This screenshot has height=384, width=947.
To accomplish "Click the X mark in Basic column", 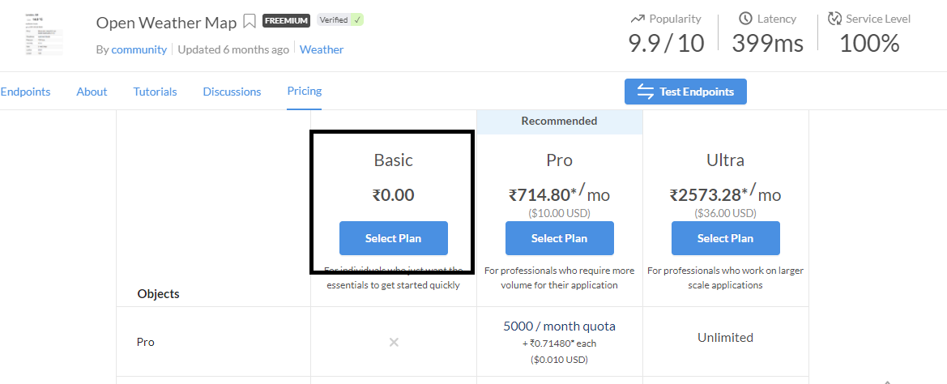I will pyautogui.click(x=394, y=342).
